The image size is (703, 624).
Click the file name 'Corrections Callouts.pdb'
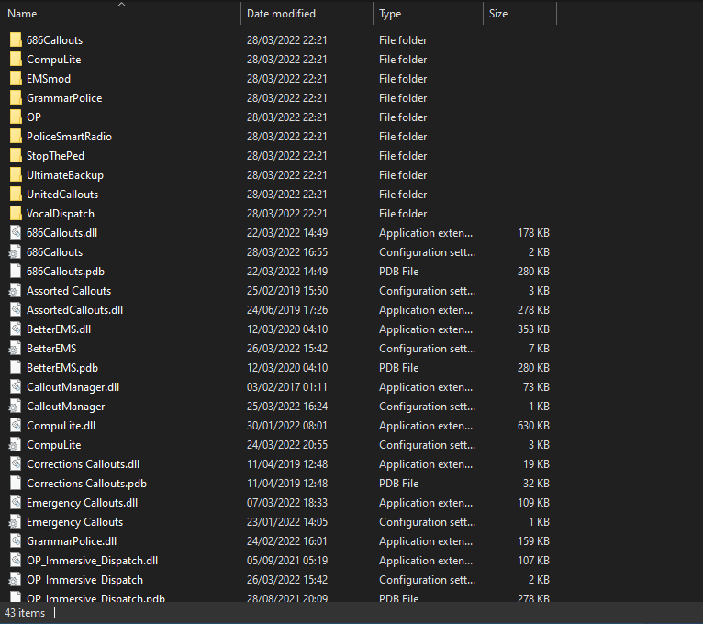(x=86, y=484)
